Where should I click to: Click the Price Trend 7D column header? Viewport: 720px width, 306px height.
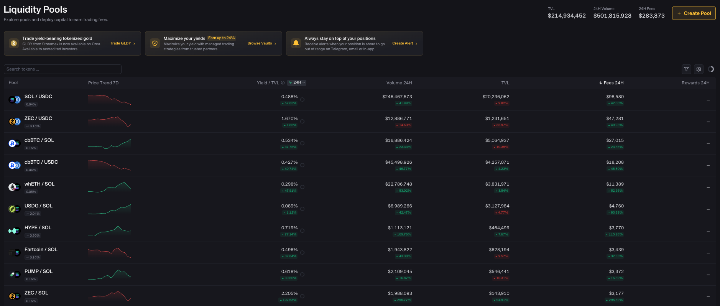point(104,83)
